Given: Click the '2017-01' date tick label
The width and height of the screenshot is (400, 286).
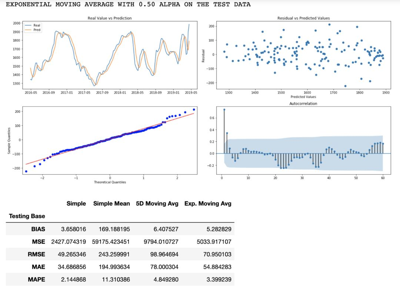Looking at the screenshot, I should pyautogui.click(x=67, y=92).
